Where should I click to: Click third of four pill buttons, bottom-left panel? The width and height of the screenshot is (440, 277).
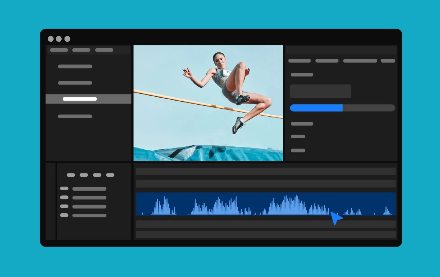(97, 175)
